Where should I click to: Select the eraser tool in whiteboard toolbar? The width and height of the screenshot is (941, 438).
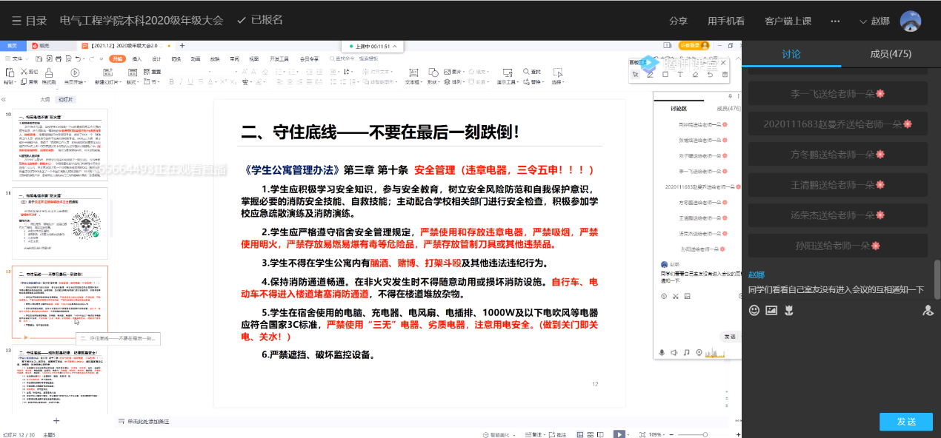click(695, 74)
